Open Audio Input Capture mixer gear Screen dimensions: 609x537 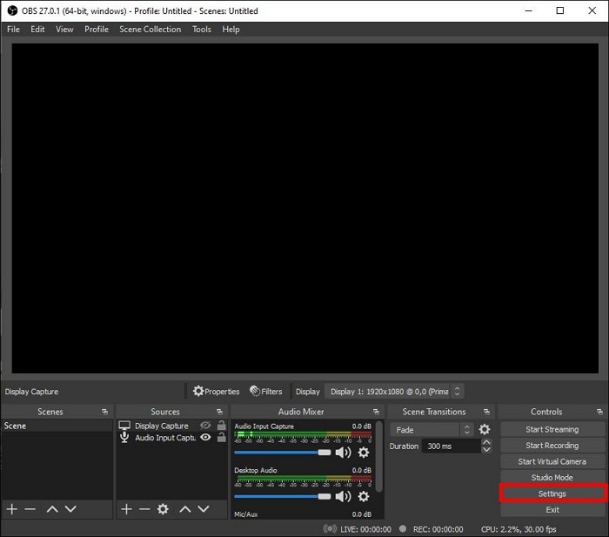(364, 453)
